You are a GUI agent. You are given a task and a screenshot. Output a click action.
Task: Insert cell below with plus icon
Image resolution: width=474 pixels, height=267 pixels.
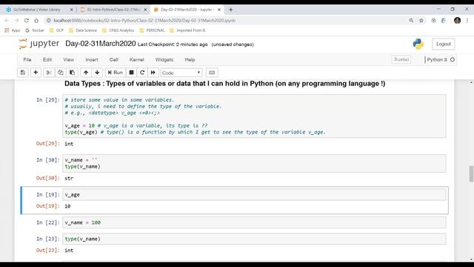coord(36,73)
